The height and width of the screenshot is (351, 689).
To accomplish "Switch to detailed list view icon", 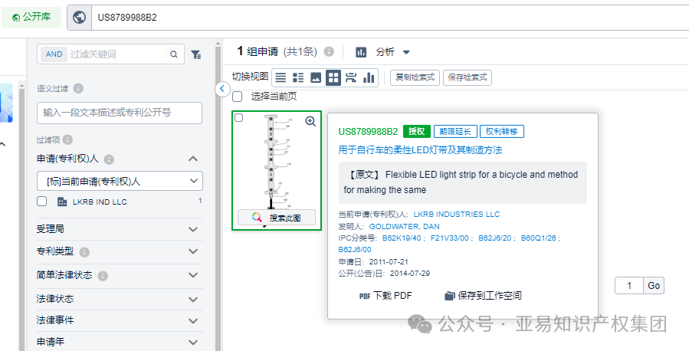I will pos(298,78).
